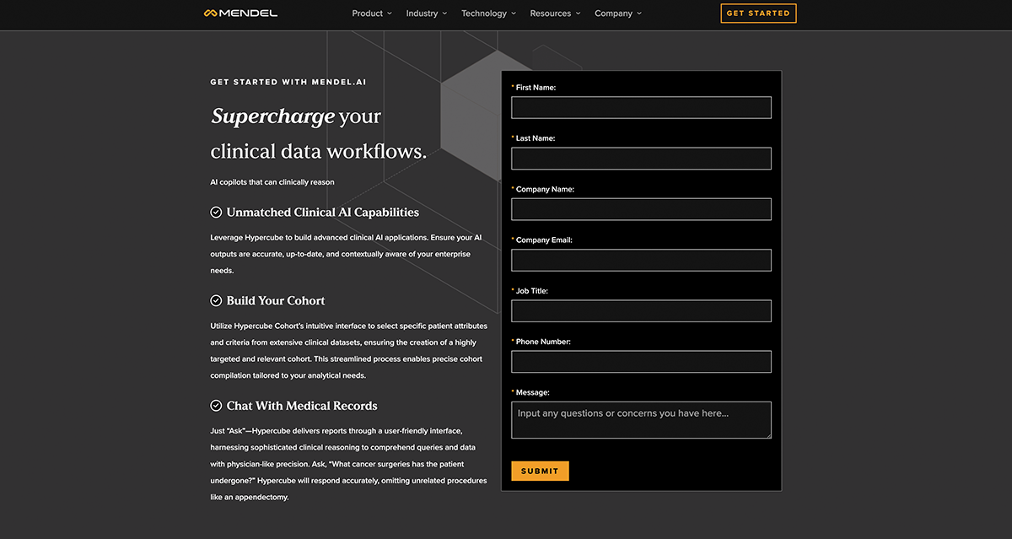Click the checkmark icon beside Build Your Cohort
The width and height of the screenshot is (1012, 539).
point(216,300)
